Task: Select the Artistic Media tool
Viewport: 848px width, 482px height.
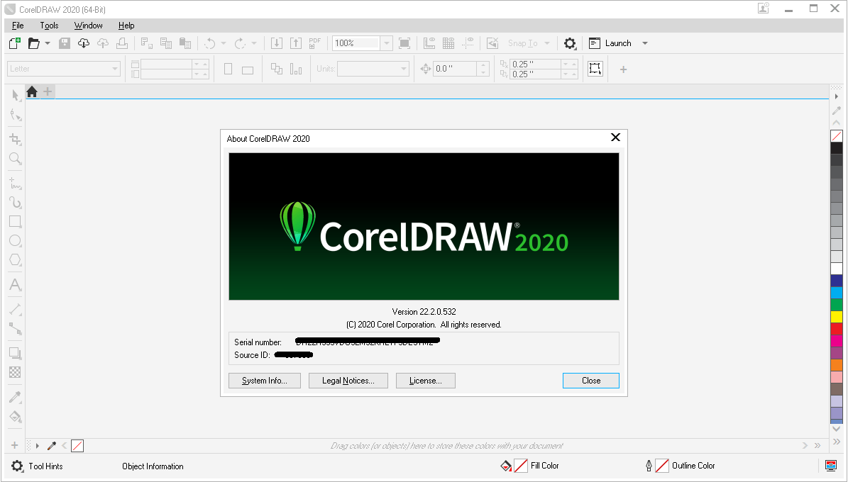Action: tap(15, 202)
